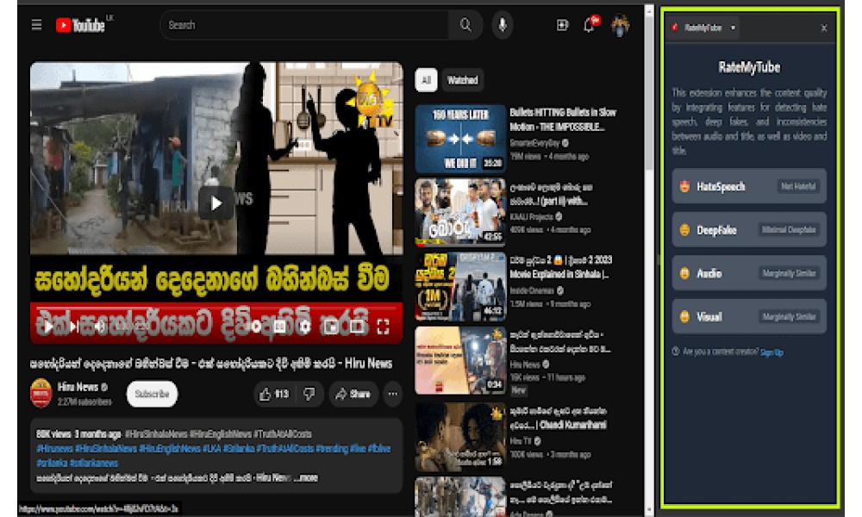This screenshot has height=517, width=862.
Task: Open the Audio similarity card
Action: click(x=749, y=273)
